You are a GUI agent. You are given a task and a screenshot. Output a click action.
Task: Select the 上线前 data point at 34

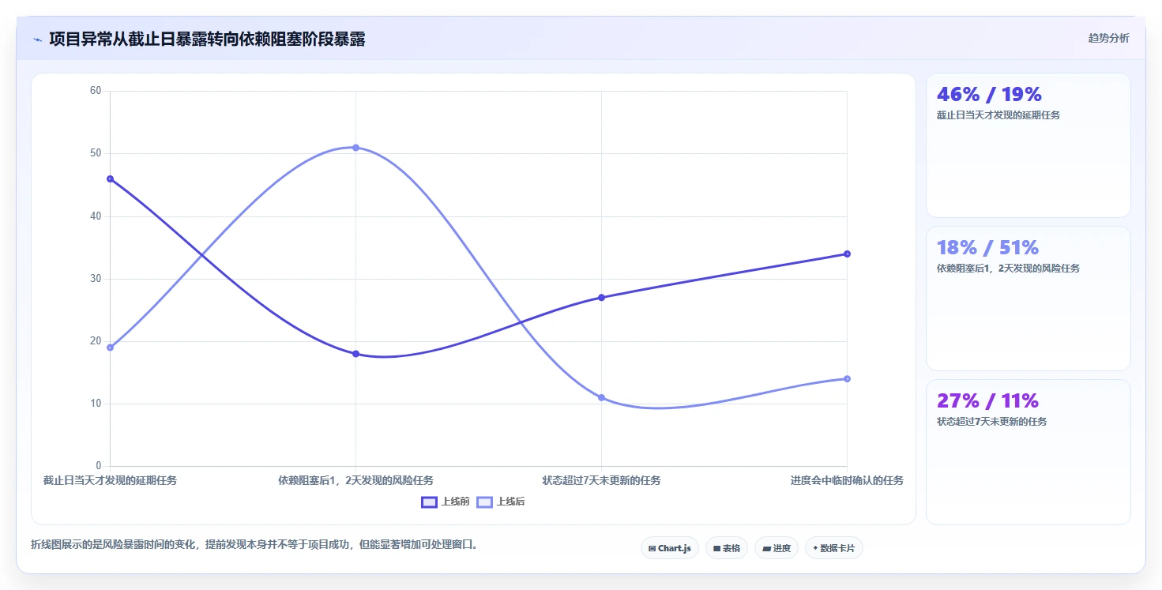click(847, 254)
